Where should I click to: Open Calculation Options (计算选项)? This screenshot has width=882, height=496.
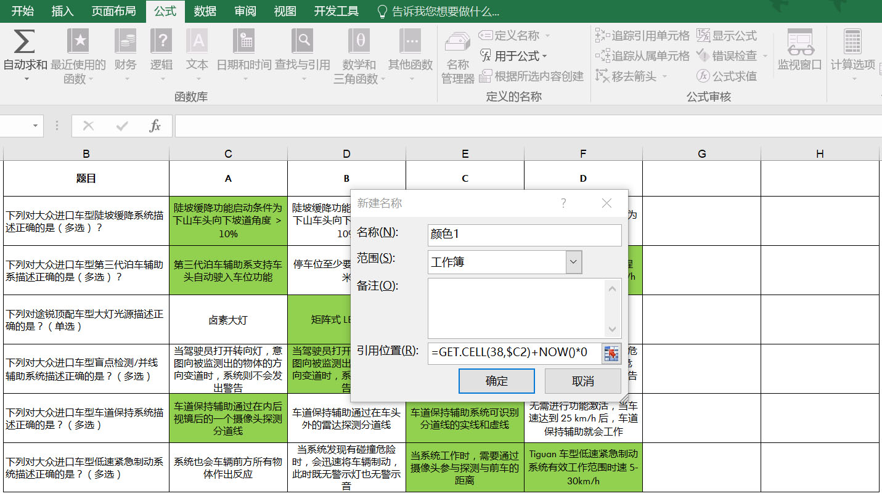(x=853, y=54)
